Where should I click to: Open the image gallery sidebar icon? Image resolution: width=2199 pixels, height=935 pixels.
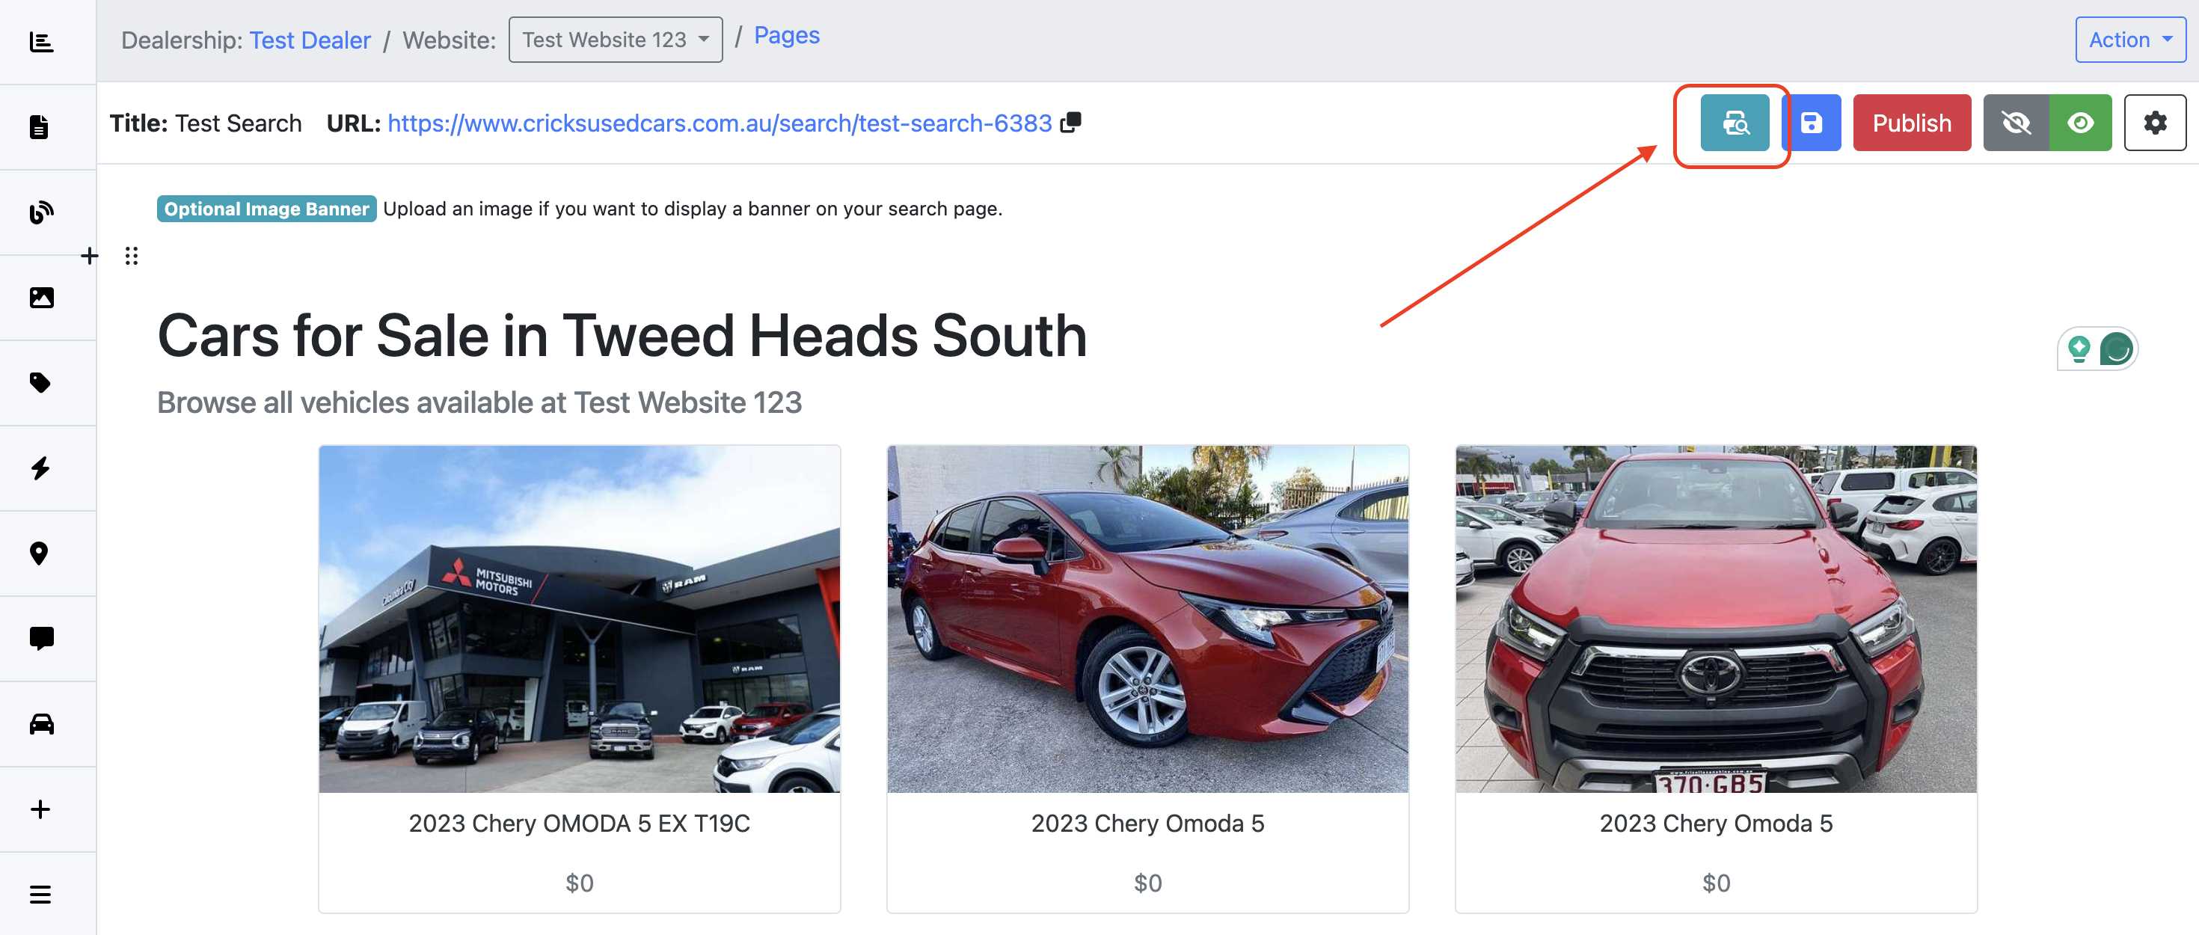(x=41, y=297)
